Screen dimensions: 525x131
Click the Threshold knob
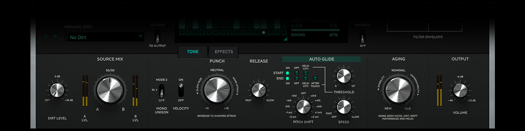pyautogui.click(x=343, y=75)
